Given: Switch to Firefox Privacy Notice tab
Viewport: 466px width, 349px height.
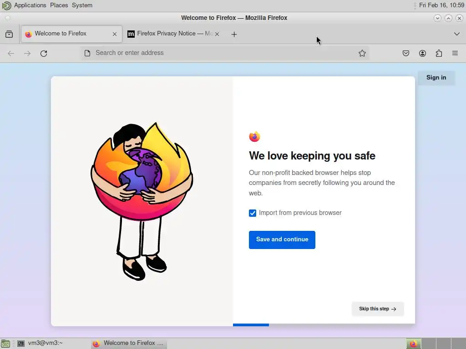Looking at the screenshot, I should pyautogui.click(x=173, y=34).
